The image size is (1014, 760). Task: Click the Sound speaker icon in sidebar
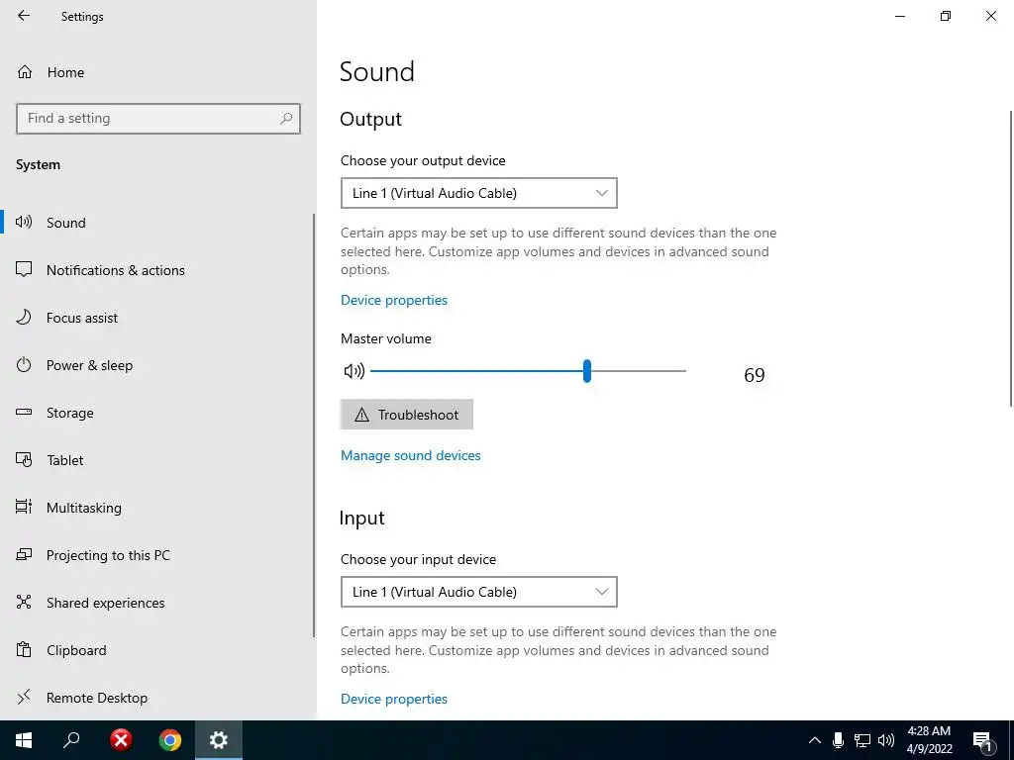tap(24, 223)
